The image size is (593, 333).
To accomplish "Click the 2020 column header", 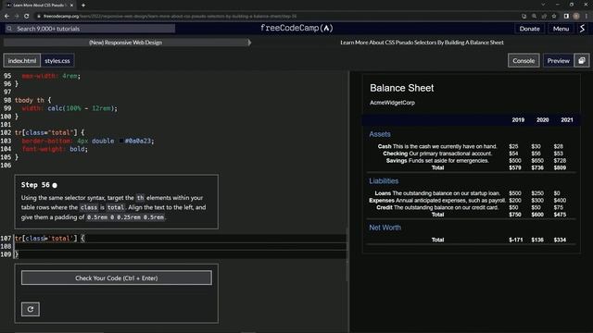I will pyautogui.click(x=542, y=119).
